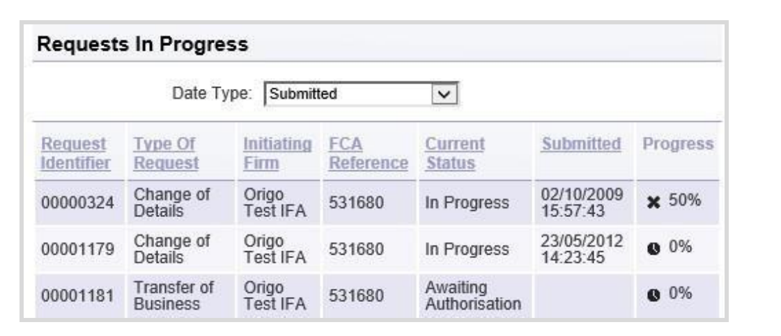Image resolution: width=781 pixels, height=336 pixels.
Task: Click the Transfer of Business request type
Action: (x=173, y=295)
